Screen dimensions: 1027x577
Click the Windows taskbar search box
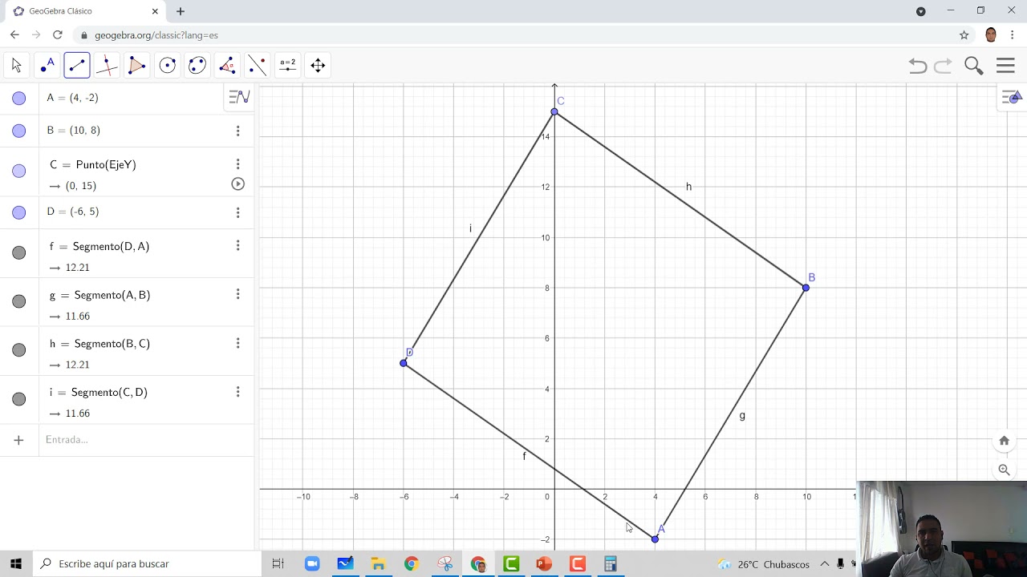pos(147,564)
